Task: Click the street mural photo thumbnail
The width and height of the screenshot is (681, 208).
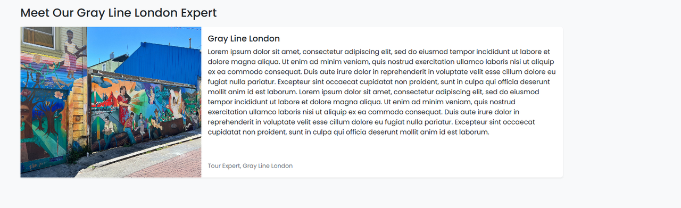Action: tap(111, 102)
